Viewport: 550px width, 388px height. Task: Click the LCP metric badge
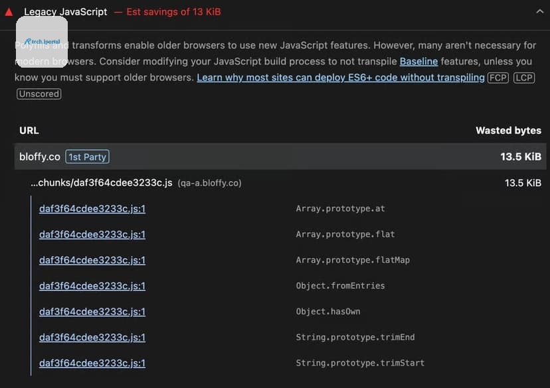(x=524, y=78)
